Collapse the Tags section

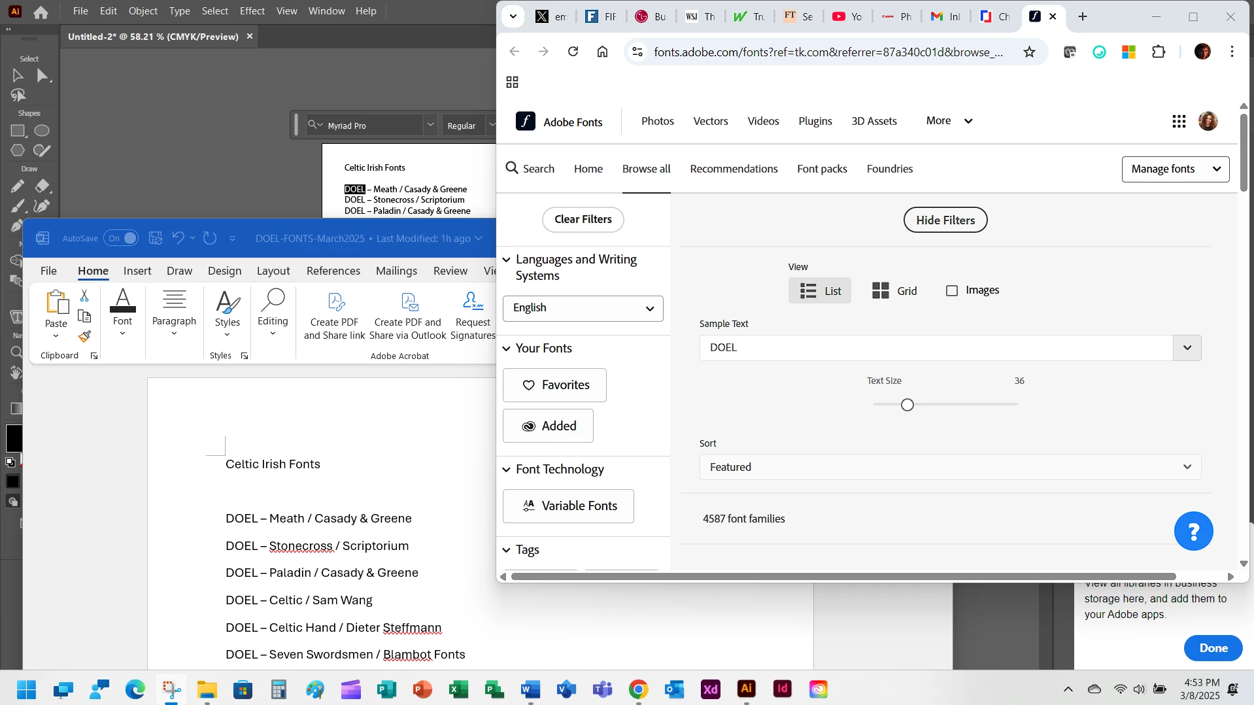pyautogui.click(x=506, y=550)
